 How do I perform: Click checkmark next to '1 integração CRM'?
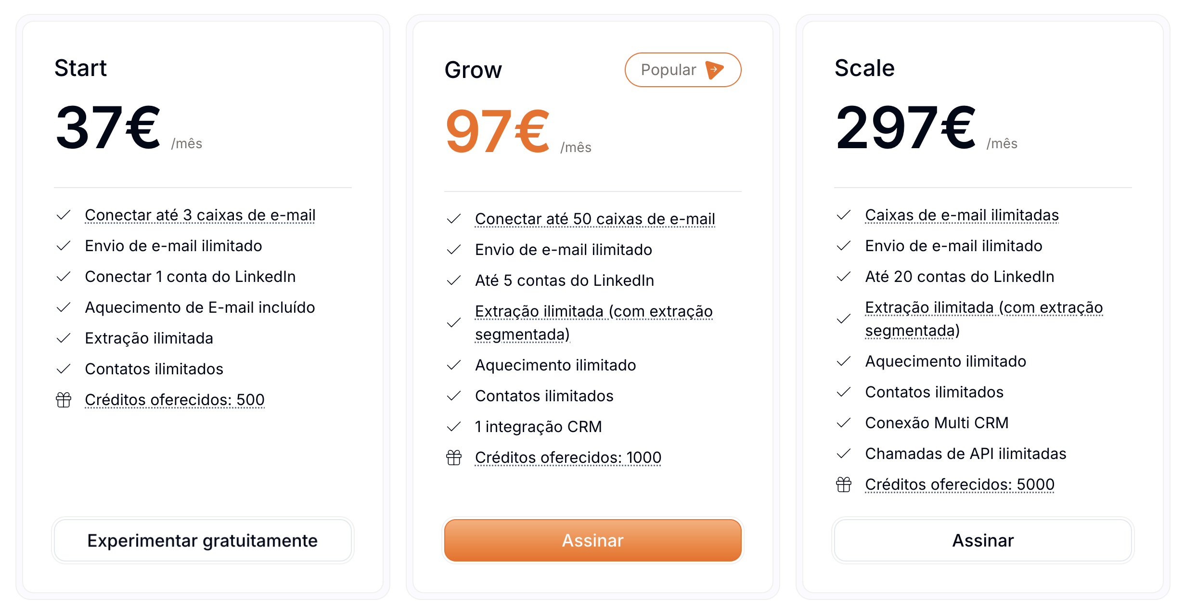[x=453, y=427]
